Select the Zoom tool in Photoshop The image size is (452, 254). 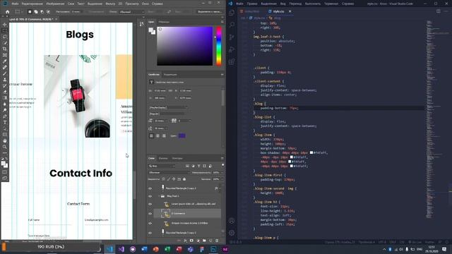click(x=5, y=147)
